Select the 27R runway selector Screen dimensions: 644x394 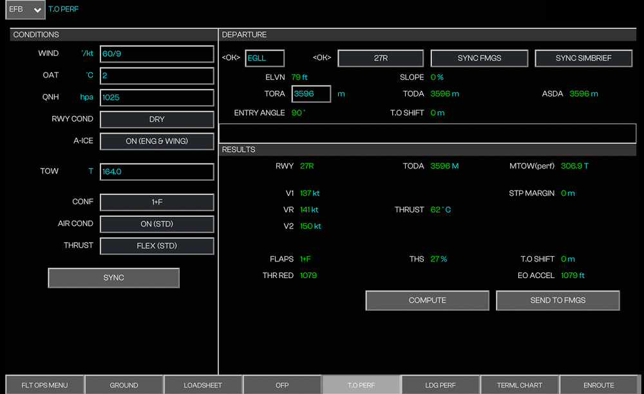pos(381,58)
